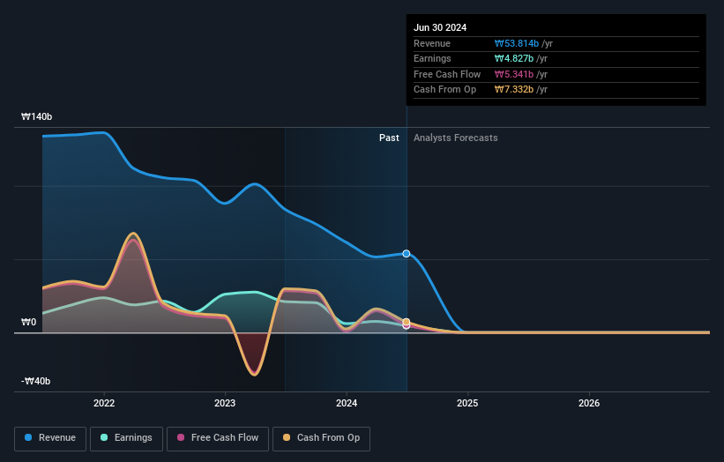Toggle the Free Cash Flow legend button
Image resolution: width=724 pixels, height=462 pixels.
218,438
